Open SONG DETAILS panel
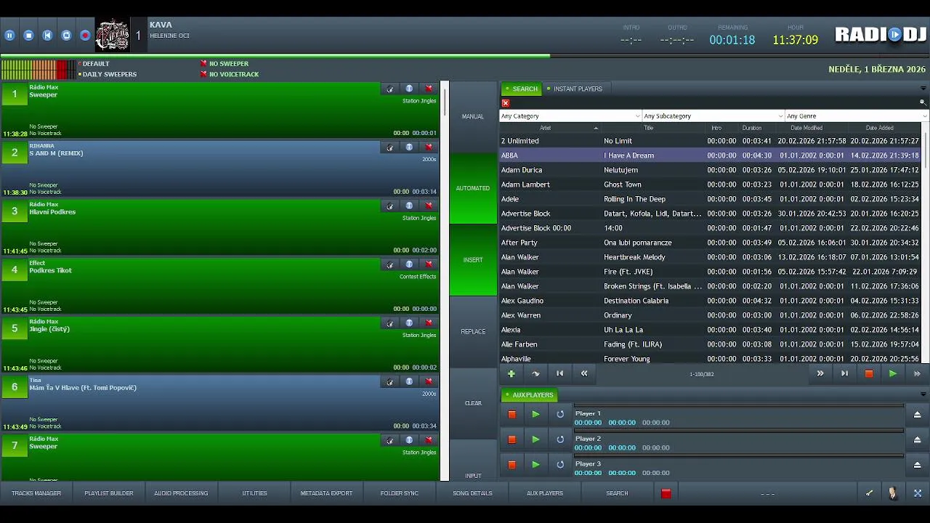Viewport: 930px width, 523px height. 472,493
